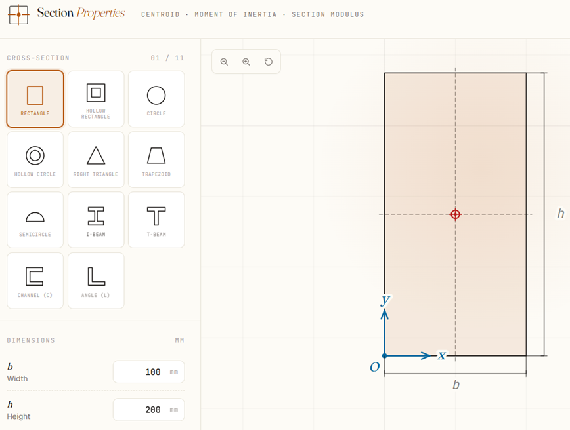Select the Channel (C) shape
Screen dimensions: 570x430
pos(35,281)
